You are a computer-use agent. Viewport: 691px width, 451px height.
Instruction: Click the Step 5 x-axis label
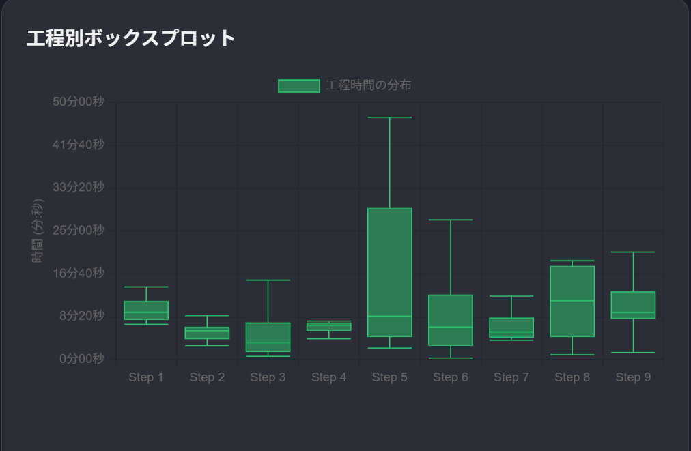(389, 377)
